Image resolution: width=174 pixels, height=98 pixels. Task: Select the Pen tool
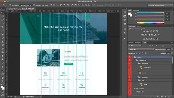(x=2, y=63)
